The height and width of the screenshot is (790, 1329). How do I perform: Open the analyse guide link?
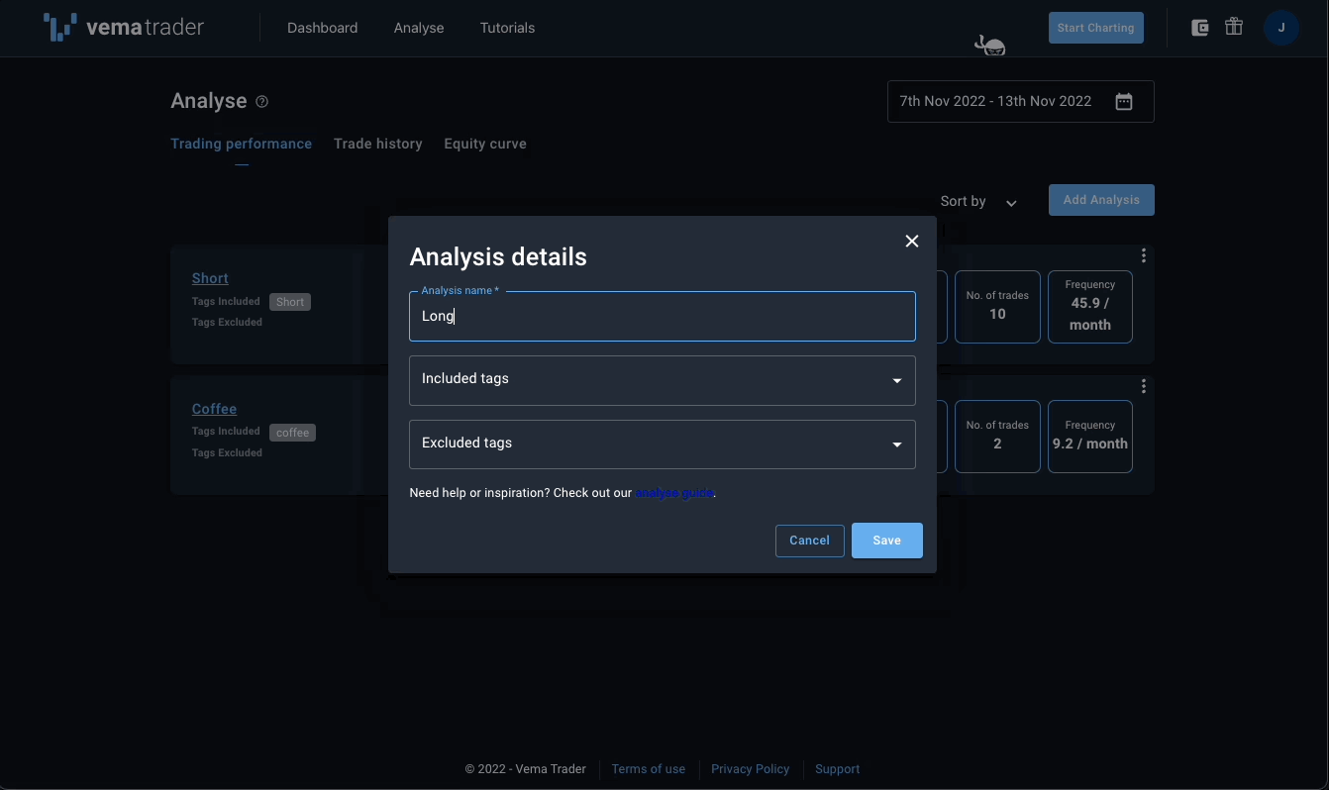tap(674, 493)
